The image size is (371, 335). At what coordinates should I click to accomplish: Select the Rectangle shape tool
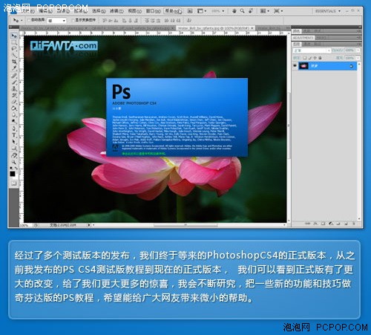[14, 148]
